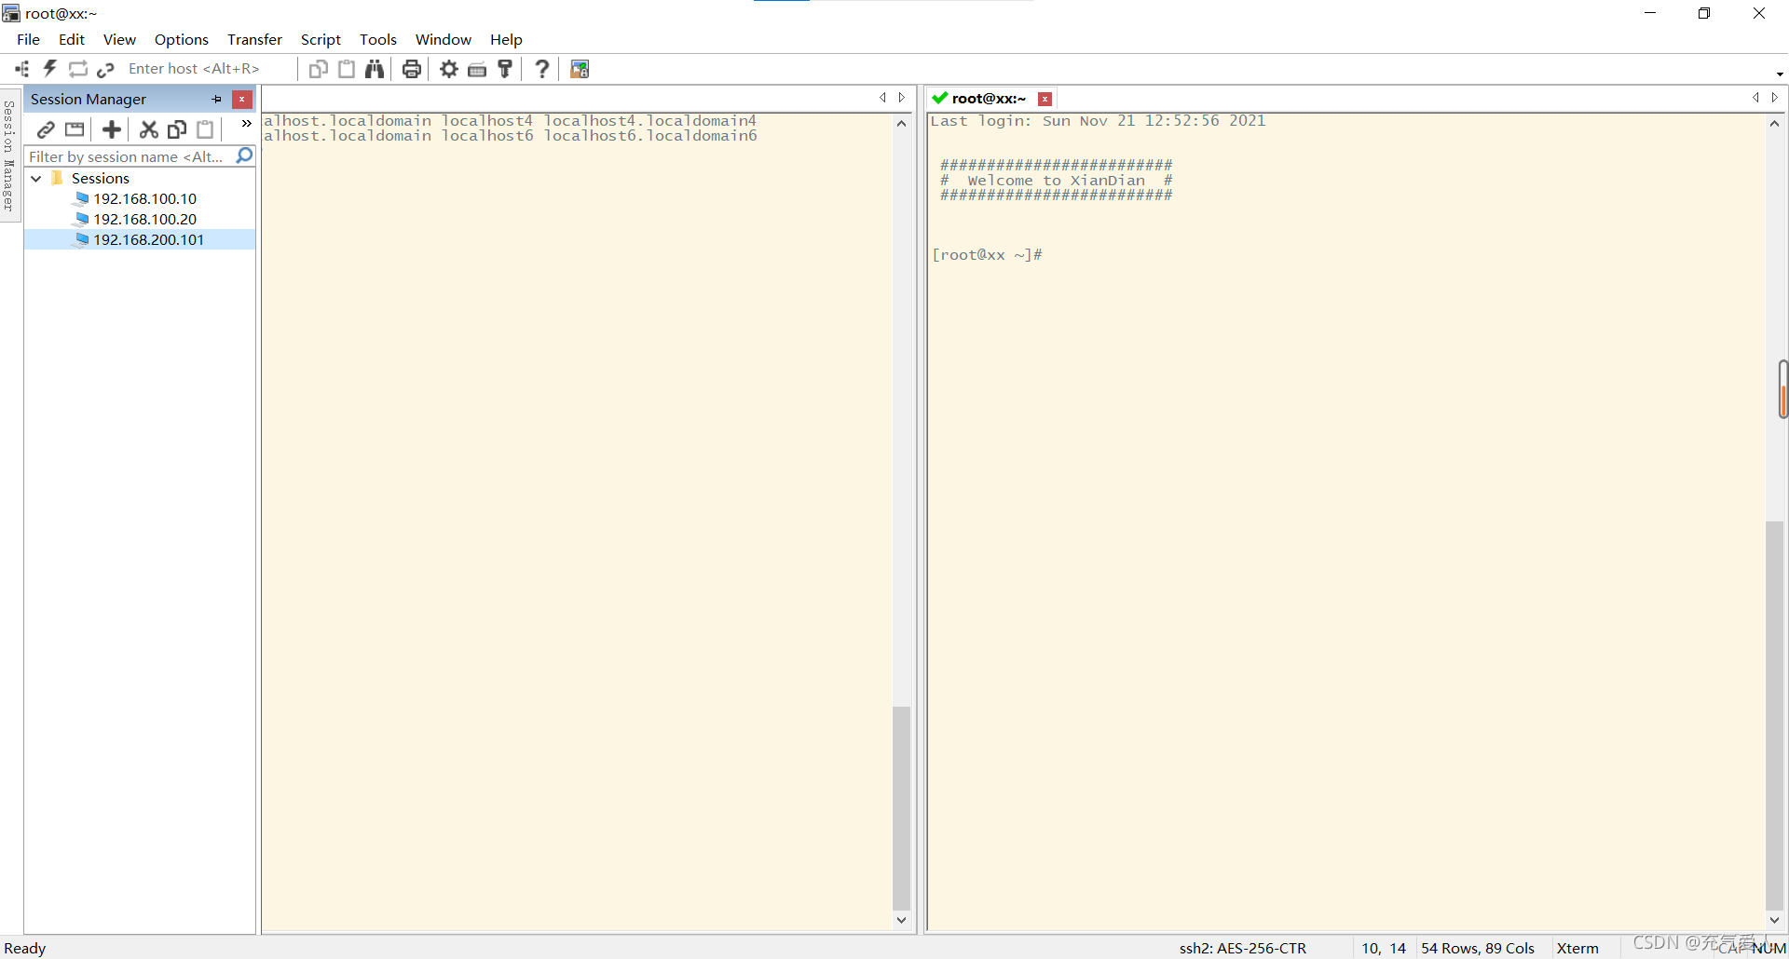Click right terminal scrollbar thumb

(x=1774, y=715)
